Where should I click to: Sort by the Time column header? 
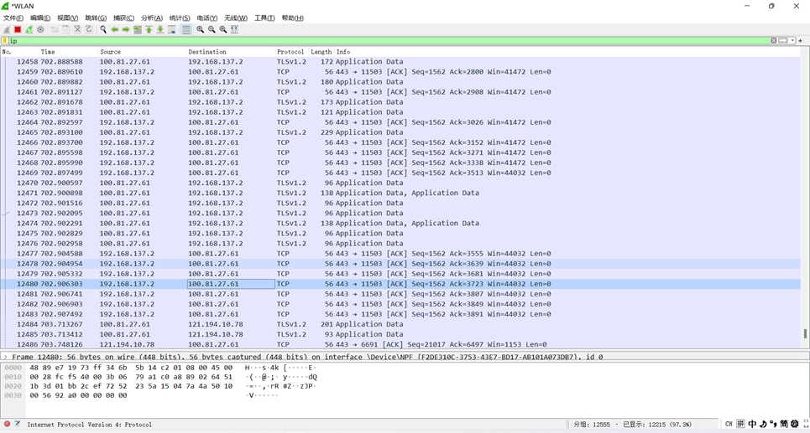(x=69, y=52)
